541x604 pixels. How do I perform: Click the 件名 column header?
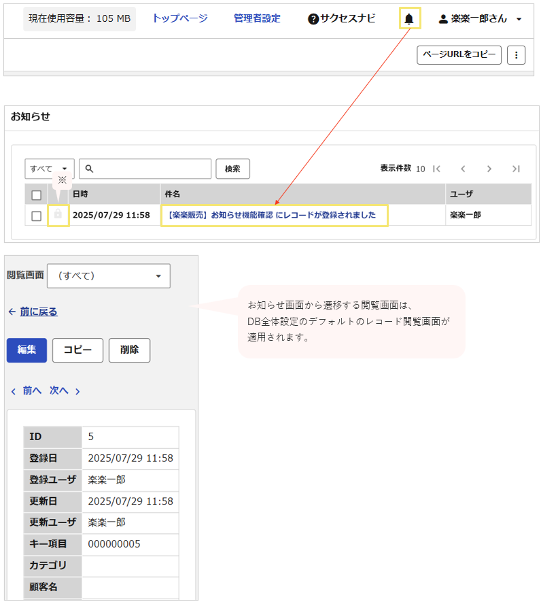[x=173, y=194]
